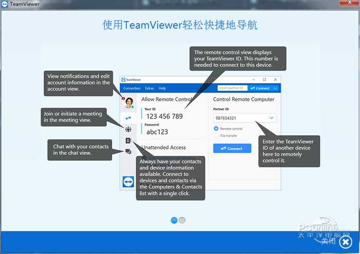
Task: Click the illustrated window's minimize icon
Action: pos(254,80)
